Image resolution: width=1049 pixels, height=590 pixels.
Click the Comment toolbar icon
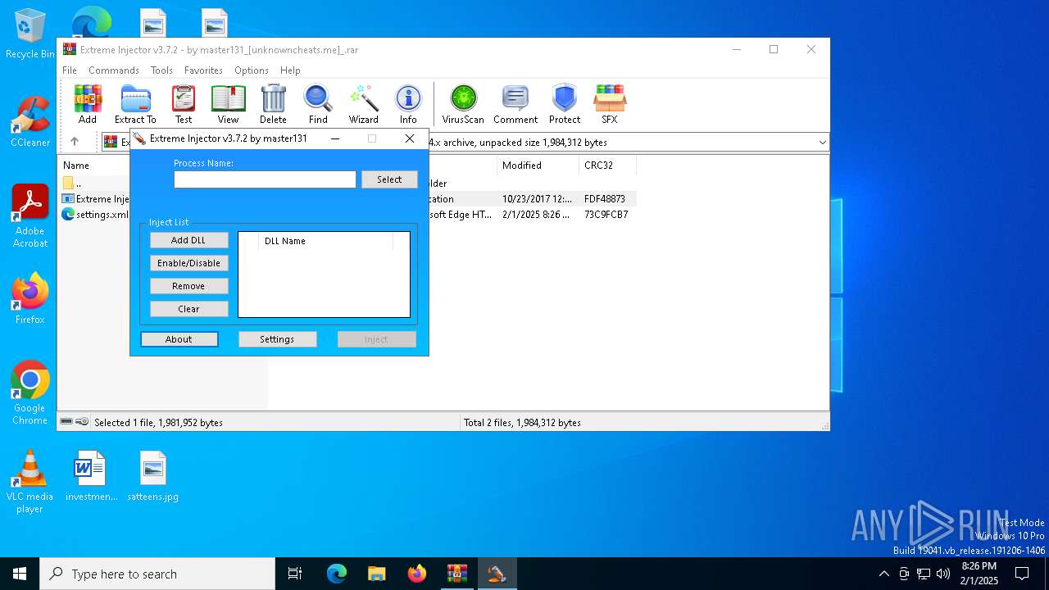pyautogui.click(x=515, y=104)
